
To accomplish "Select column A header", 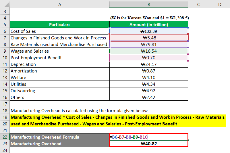I will pyautogui.click(x=59, y=5).
